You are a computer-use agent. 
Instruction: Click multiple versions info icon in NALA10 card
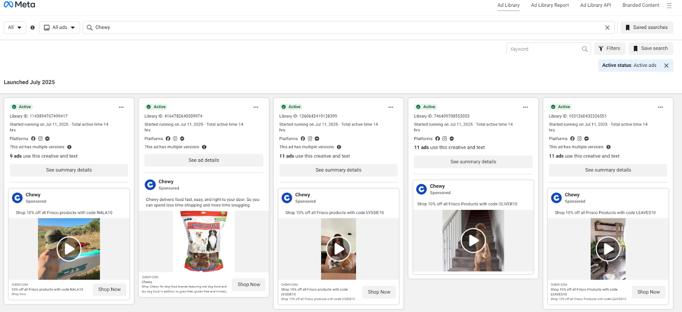coord(69,147)
